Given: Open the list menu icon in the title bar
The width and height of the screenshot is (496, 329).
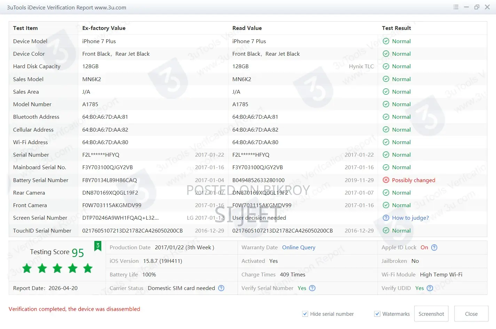Looking at the screenshot, I should [456, 7].
